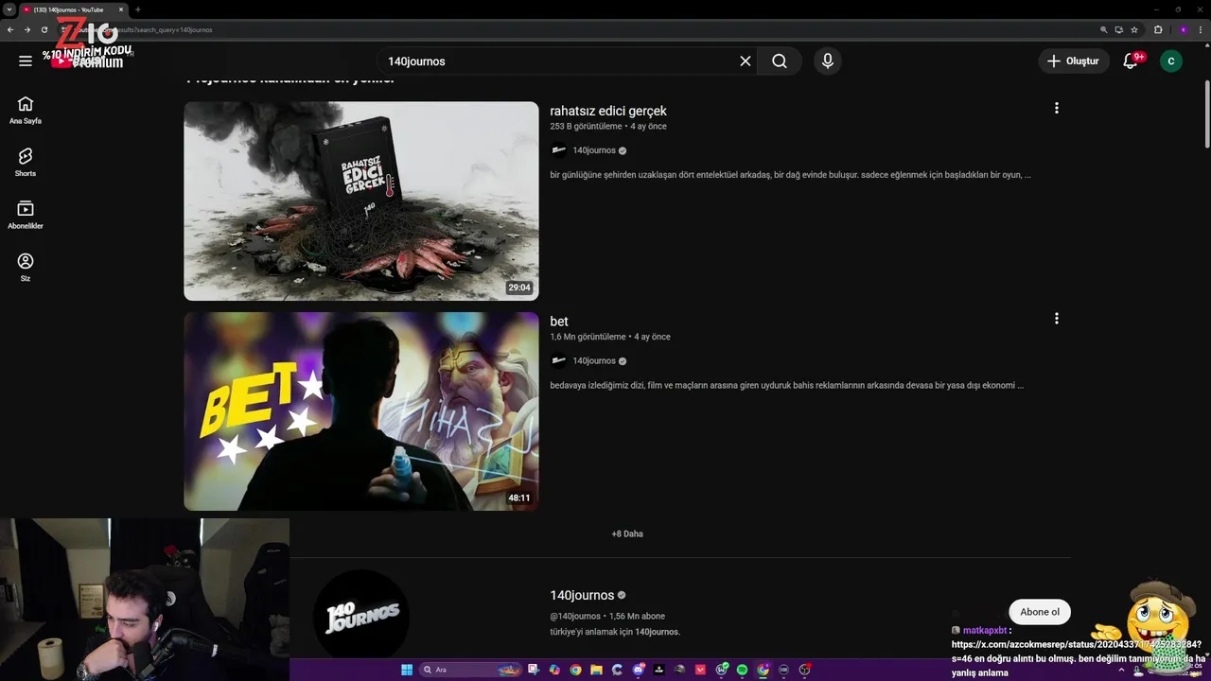Play rahatsız edici gerçek thumbnail
Image resolution: width=1211 pixels, height=681 pixels.
(361, 201)
